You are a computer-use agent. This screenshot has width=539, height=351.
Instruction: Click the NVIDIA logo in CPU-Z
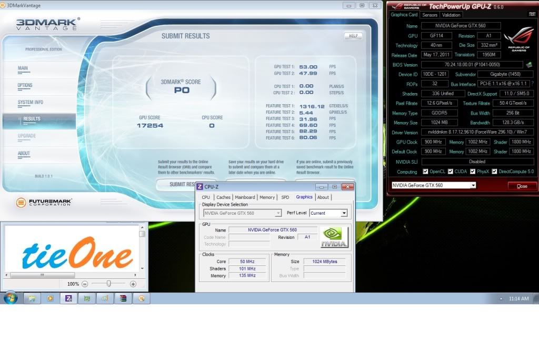click(x=334, y=237)
